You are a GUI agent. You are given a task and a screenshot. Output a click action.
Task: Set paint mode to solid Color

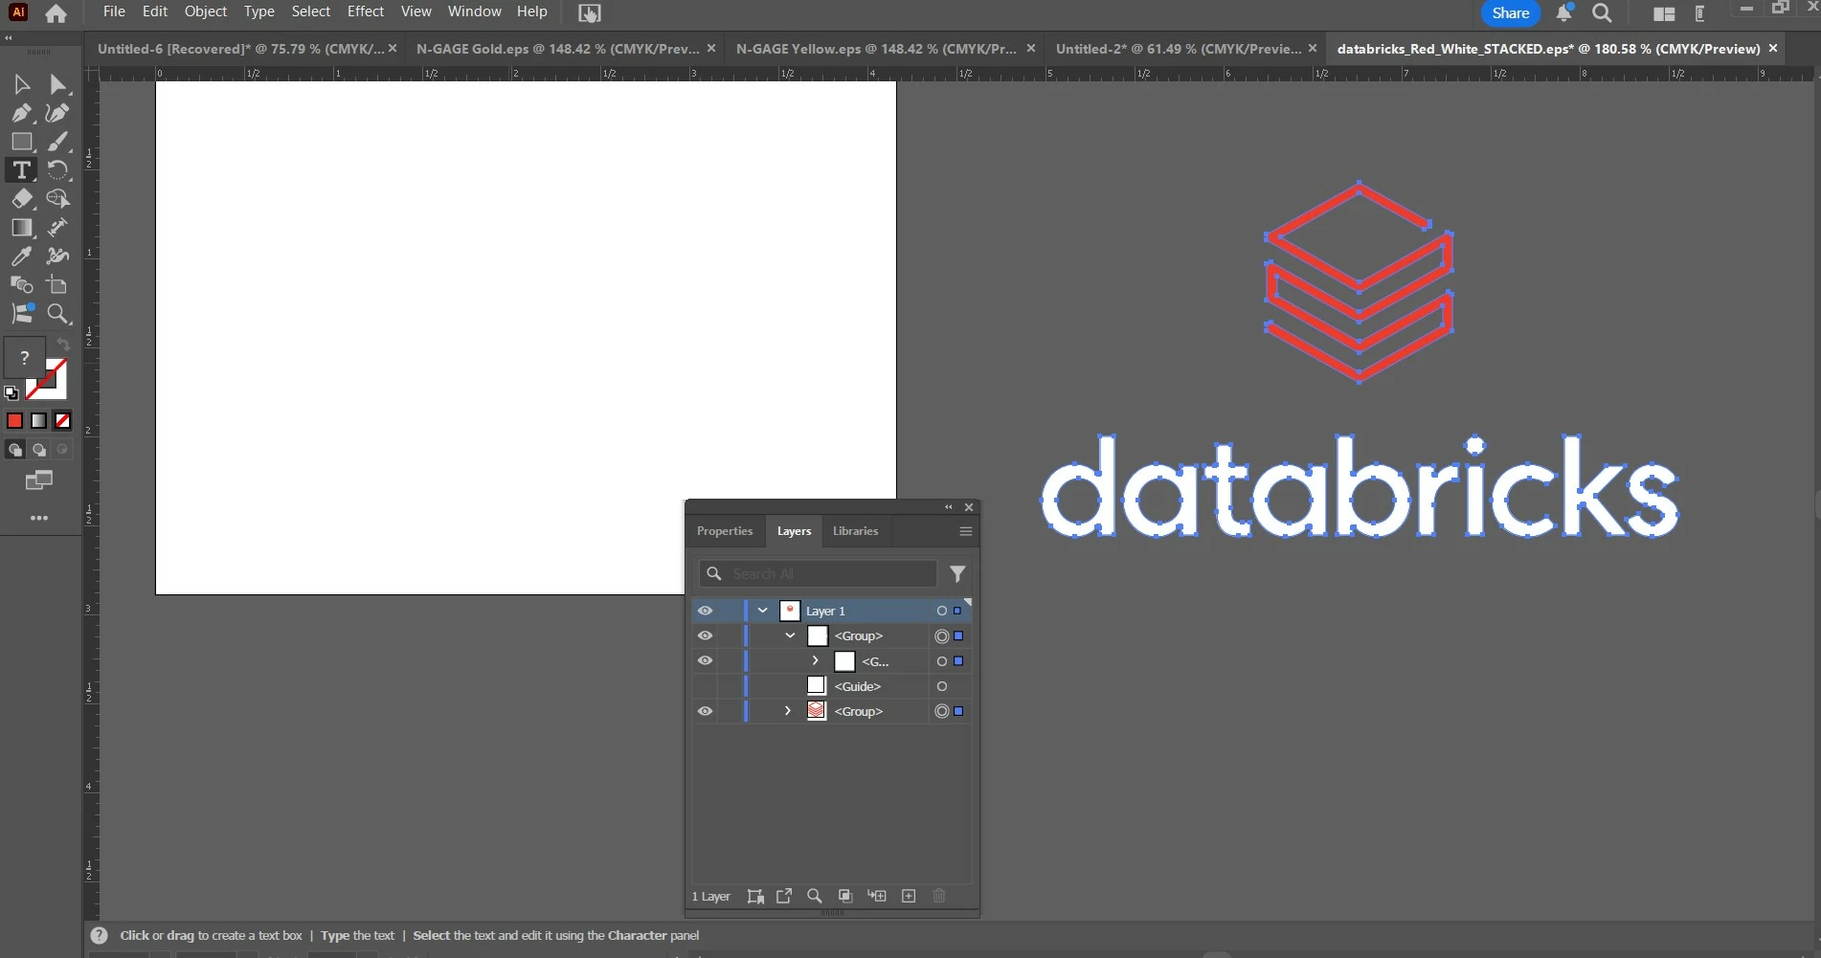(14, 421)
